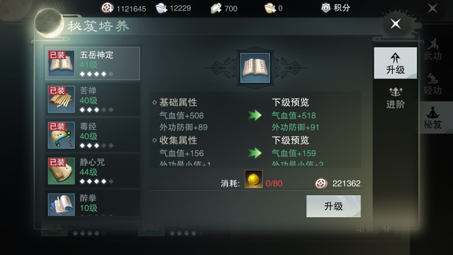Tap the gold coin cost item icon
The width and height of the screenshot is (453, 255).
[254, 179]
